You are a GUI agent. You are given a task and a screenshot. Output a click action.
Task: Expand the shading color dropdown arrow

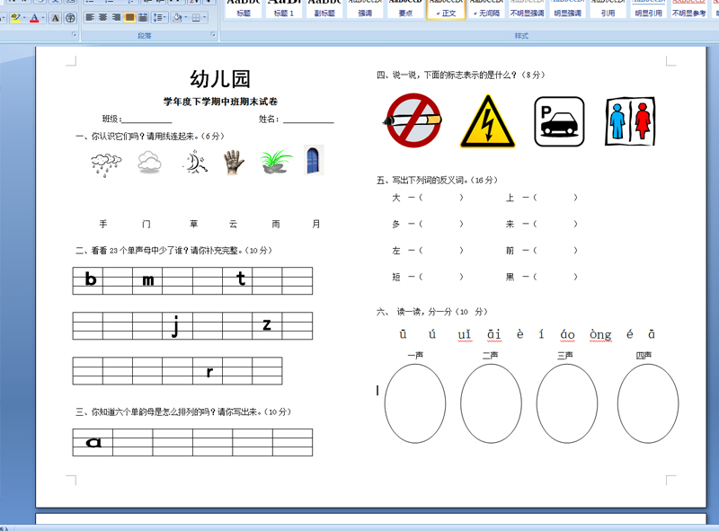pyautogui.click(x=186, y=18)
